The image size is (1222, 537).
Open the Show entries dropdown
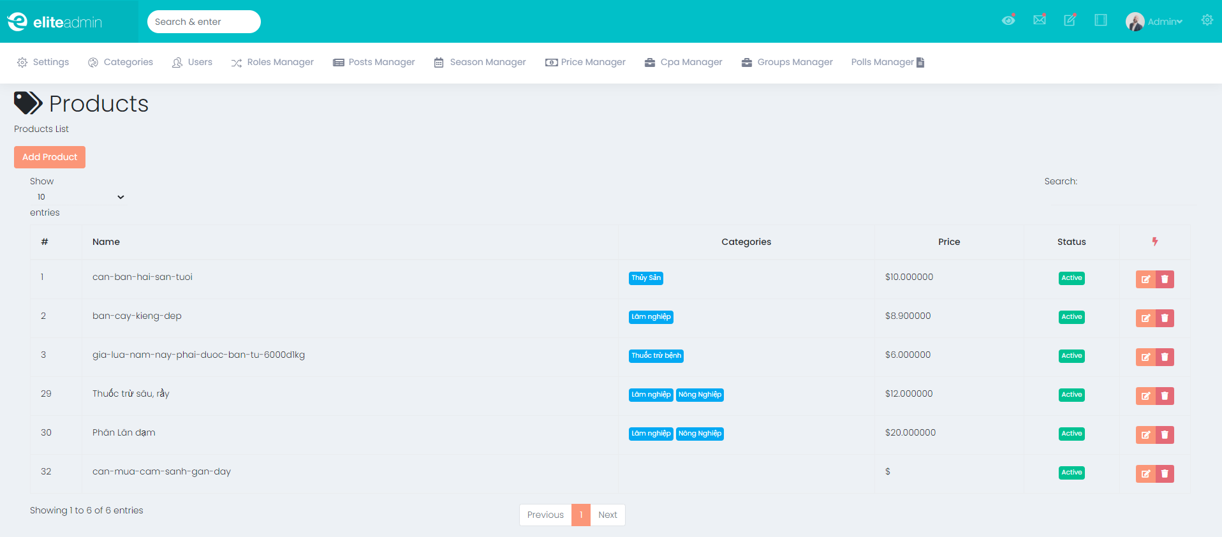pyautogui.click(x=79, y=197)
